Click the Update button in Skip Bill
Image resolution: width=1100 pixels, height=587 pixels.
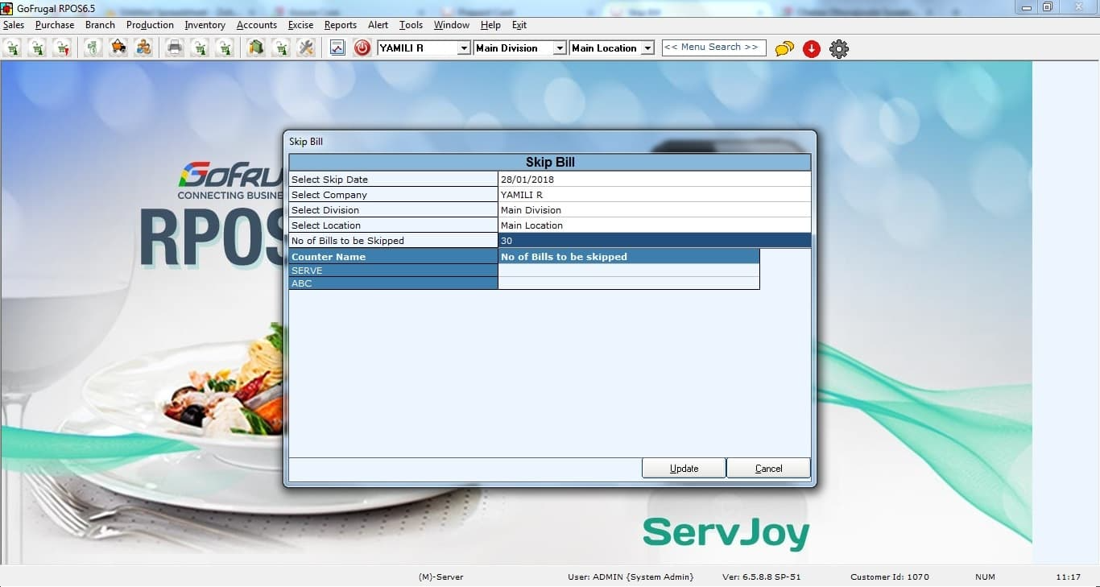click(684, 468)
